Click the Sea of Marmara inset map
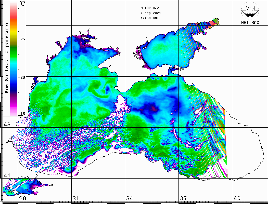Image resolution: width=268 pixels, height=204 pixels. 27,186
